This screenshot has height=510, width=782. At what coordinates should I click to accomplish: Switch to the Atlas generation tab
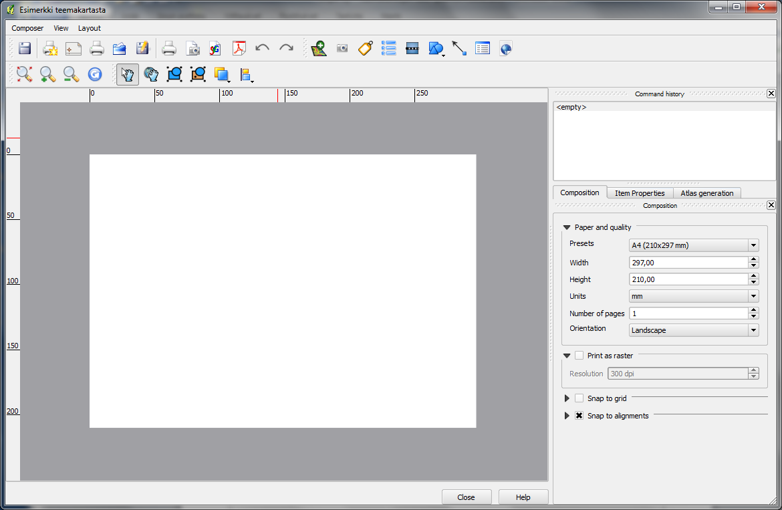(x=706, y=193)
